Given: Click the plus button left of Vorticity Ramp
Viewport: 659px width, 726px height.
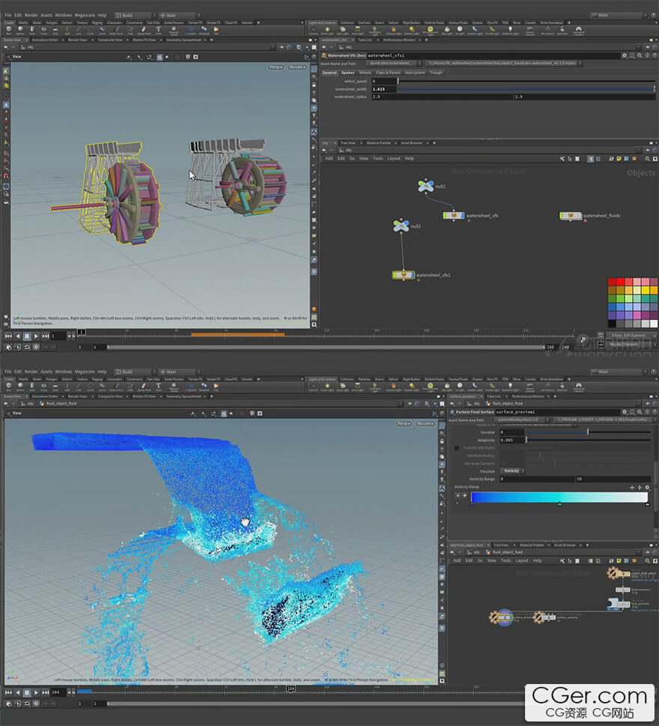Looking at the screenshot, I should pyautogui.click(x=464, y=495).
